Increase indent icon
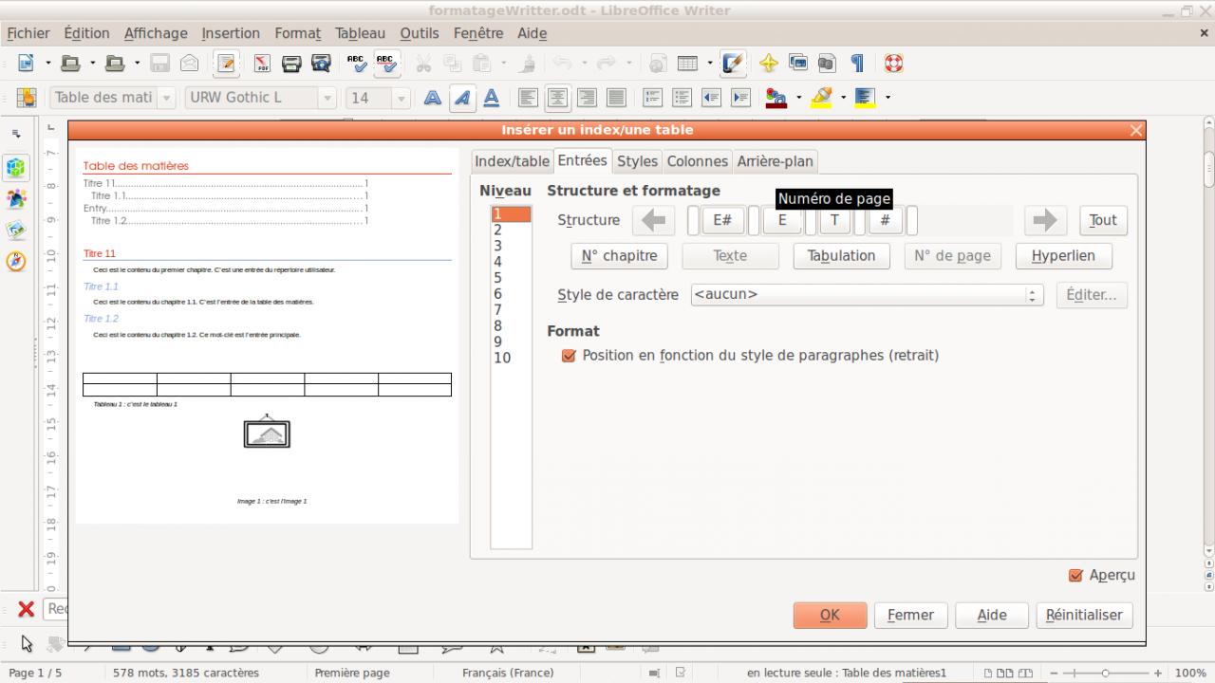This screenshot has height=683, width=1215. click(x=740, y=98)
